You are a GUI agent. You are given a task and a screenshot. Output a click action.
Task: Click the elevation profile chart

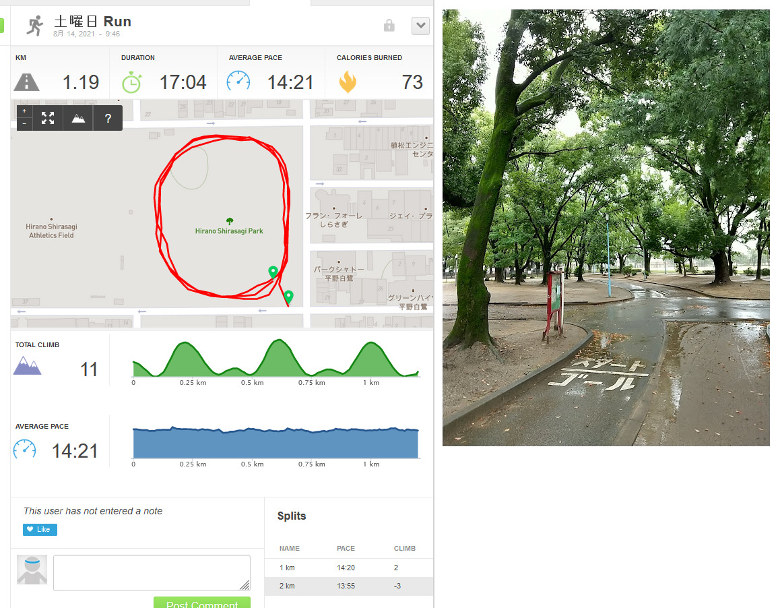276,359
